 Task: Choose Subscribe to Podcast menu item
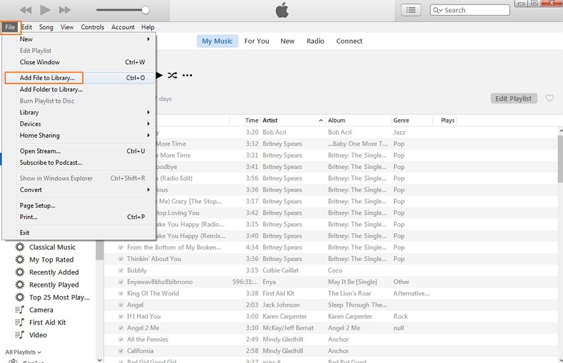[79, 163]
